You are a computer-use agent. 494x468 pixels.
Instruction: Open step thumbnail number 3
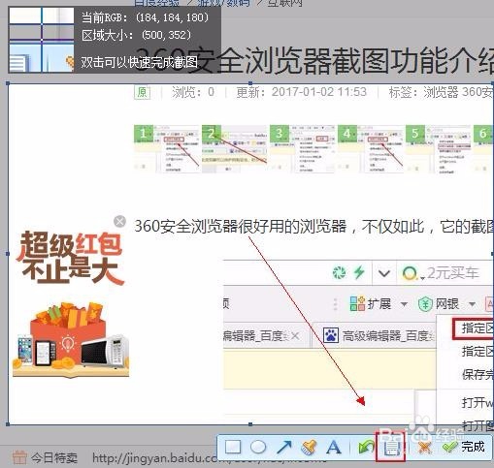tap(303, 148)
